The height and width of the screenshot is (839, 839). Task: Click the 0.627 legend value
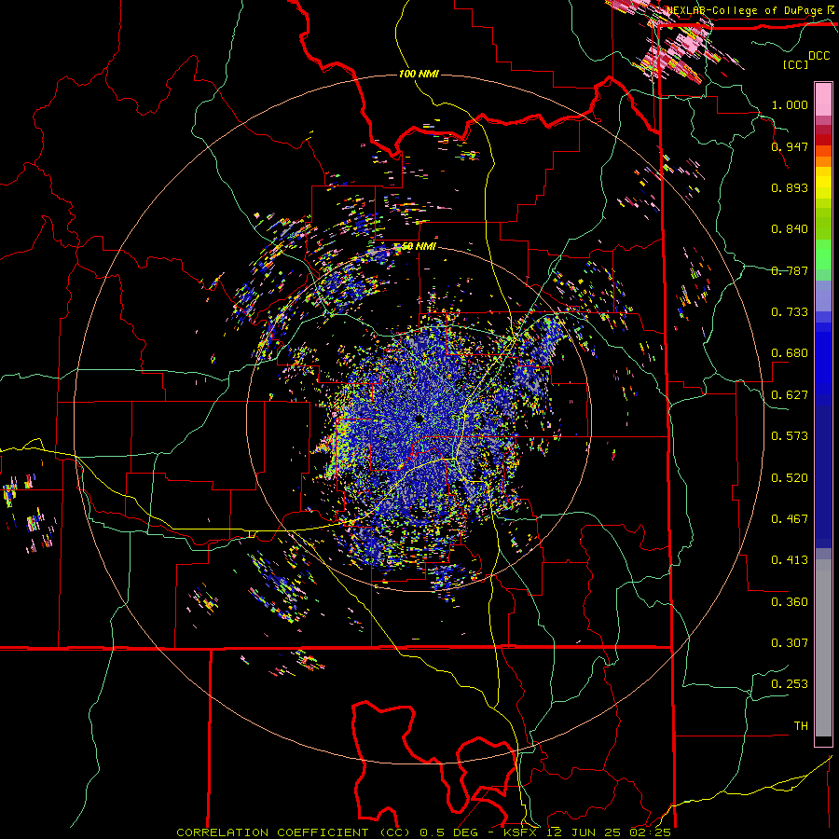pos(790,394)
